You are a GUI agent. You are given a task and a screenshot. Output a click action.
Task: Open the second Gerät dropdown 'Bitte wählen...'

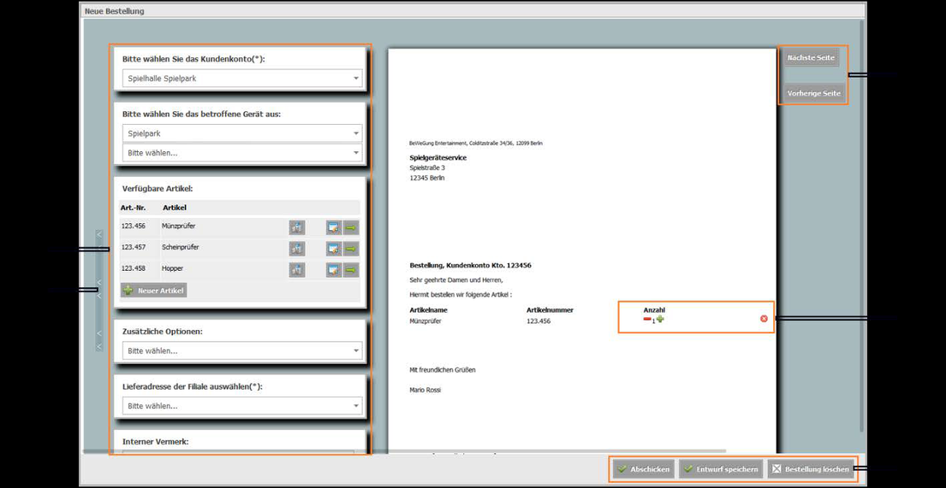242,153
